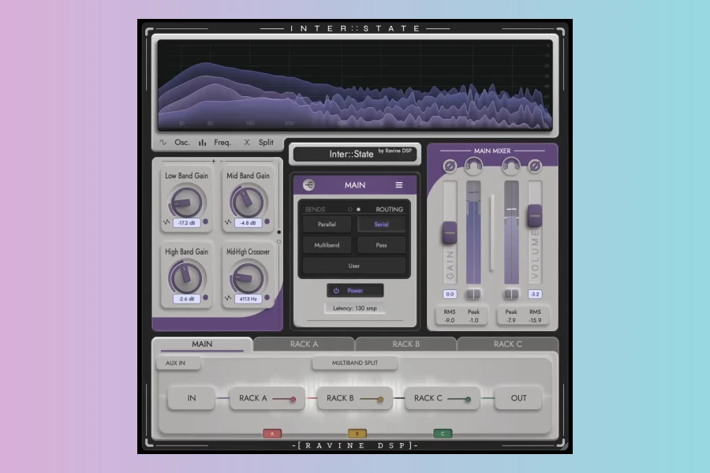710x473 pixels.
Task: Click the GAIN fader handle
Action: (450, 233)
